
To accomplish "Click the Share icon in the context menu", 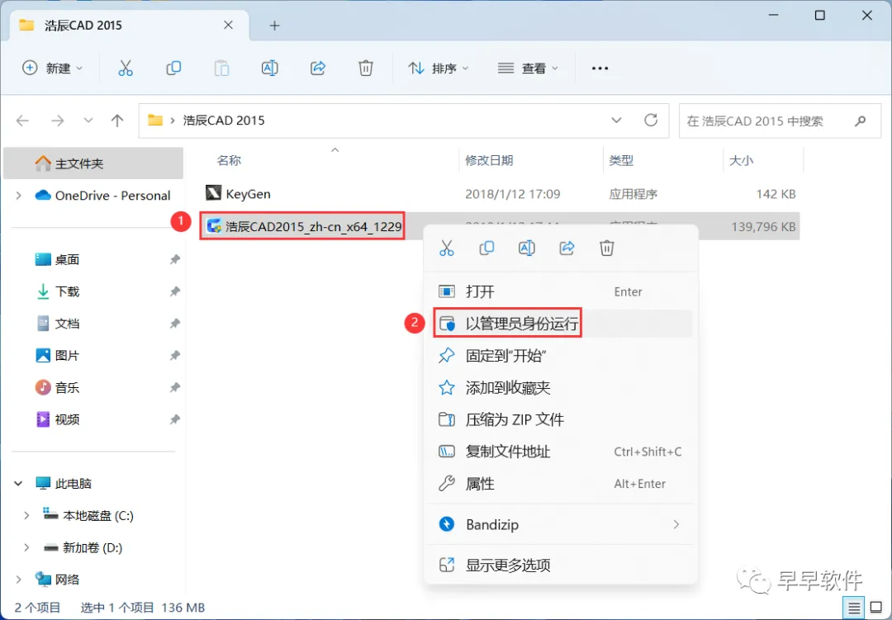I will [567, 248].
